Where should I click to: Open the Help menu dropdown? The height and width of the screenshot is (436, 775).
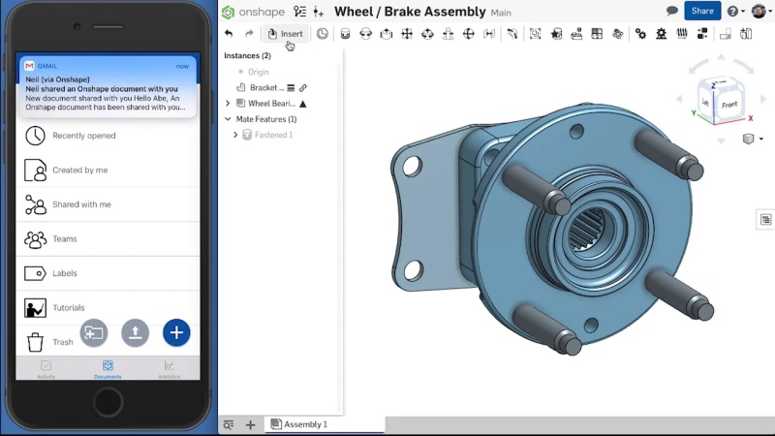[x=736, y=11]
